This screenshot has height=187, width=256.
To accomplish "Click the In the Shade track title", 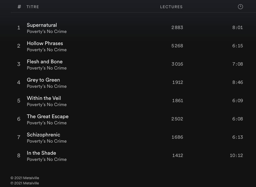I will coord(42,153).
